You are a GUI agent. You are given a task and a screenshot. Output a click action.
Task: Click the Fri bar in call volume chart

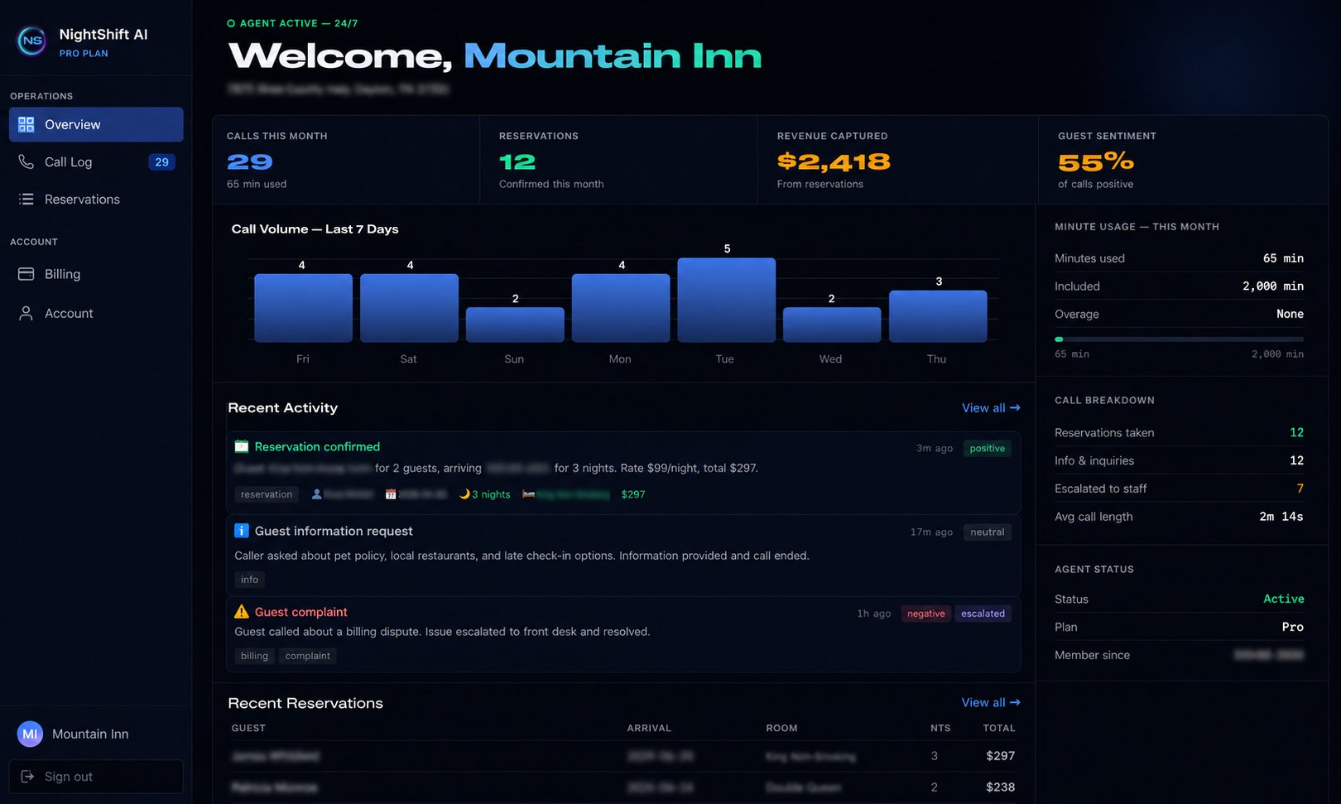(x=303, y=308)
